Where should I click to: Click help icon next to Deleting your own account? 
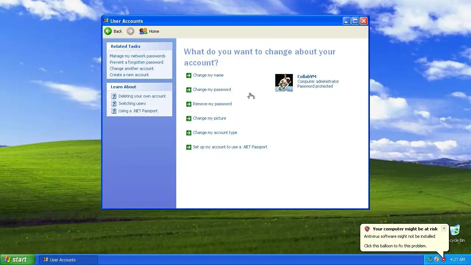[x=114, y=96]
